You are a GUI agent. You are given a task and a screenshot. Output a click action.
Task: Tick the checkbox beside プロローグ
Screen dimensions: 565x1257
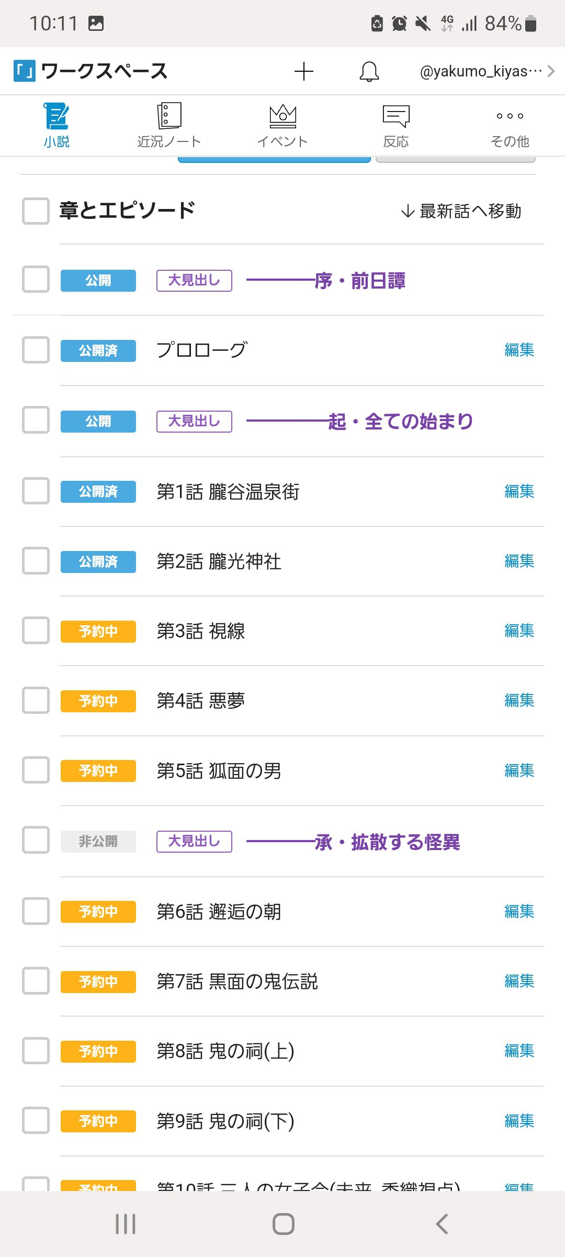pos(36,350)
